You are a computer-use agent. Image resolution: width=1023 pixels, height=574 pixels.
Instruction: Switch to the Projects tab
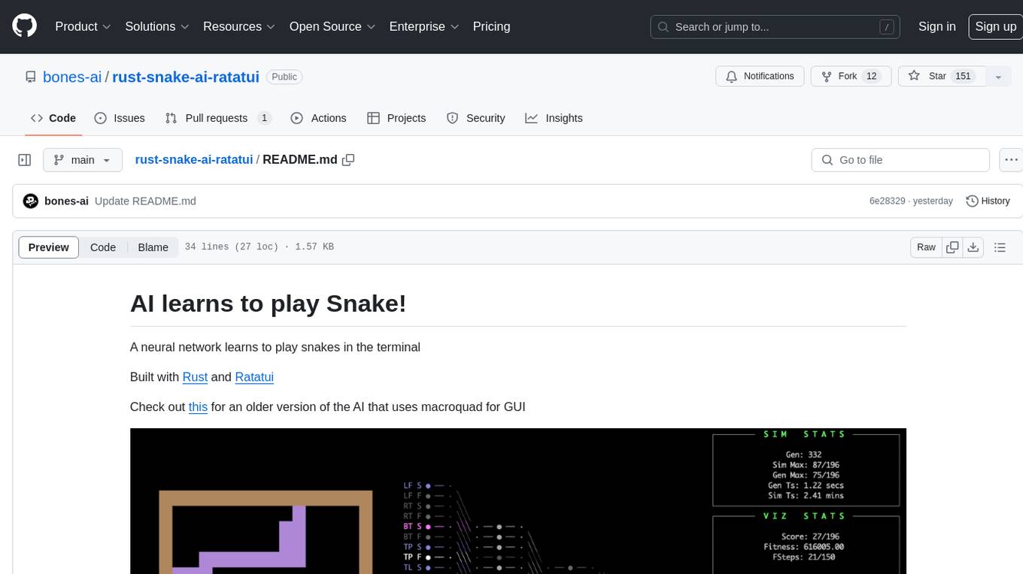pyautogui.click(x=396, y=118)
